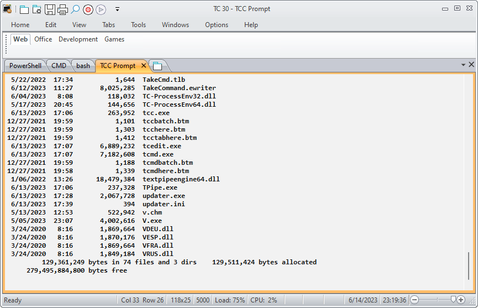Image resolution: width=478 pixels, height=308 pixels.
Task: Open the Windows menu
Action: point(175,25)
